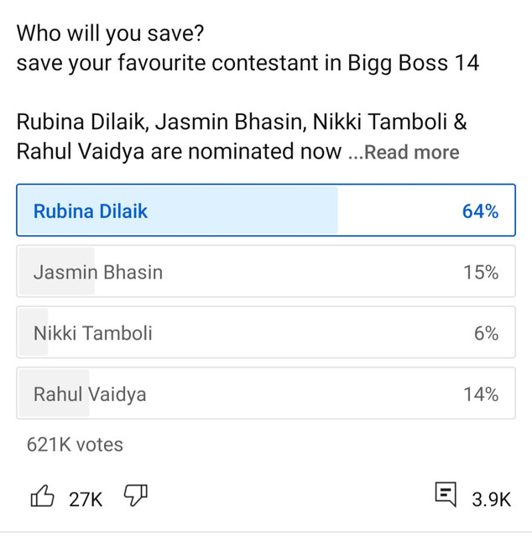Click the thumbs-up like icon
This screenshot has width=532, height=537.
point(43,497)
